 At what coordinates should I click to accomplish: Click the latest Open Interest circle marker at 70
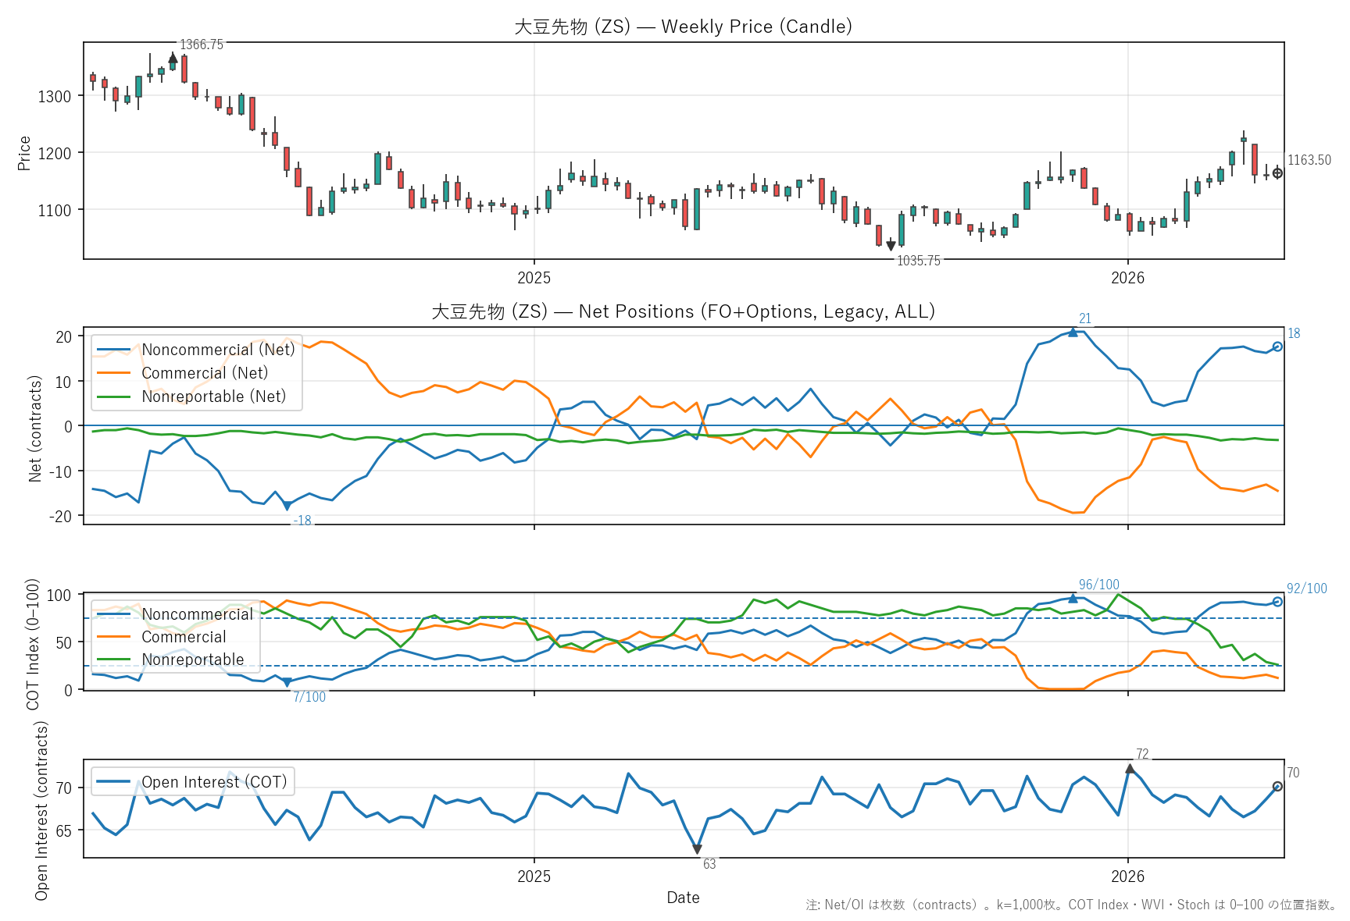pyautogui.click(x=1277, y=787)
